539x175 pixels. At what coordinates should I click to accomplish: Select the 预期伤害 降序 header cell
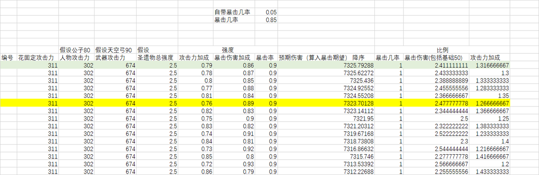pos(326,58)
